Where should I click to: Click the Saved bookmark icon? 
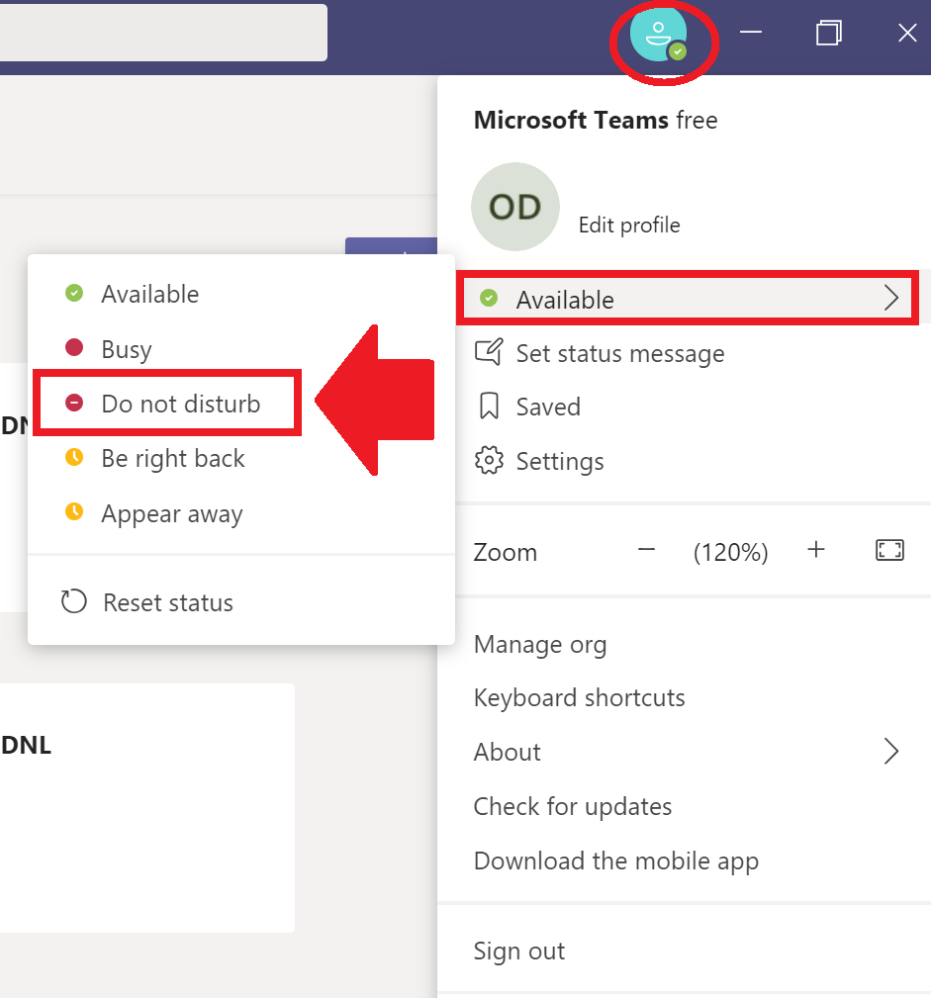(489, 407)
